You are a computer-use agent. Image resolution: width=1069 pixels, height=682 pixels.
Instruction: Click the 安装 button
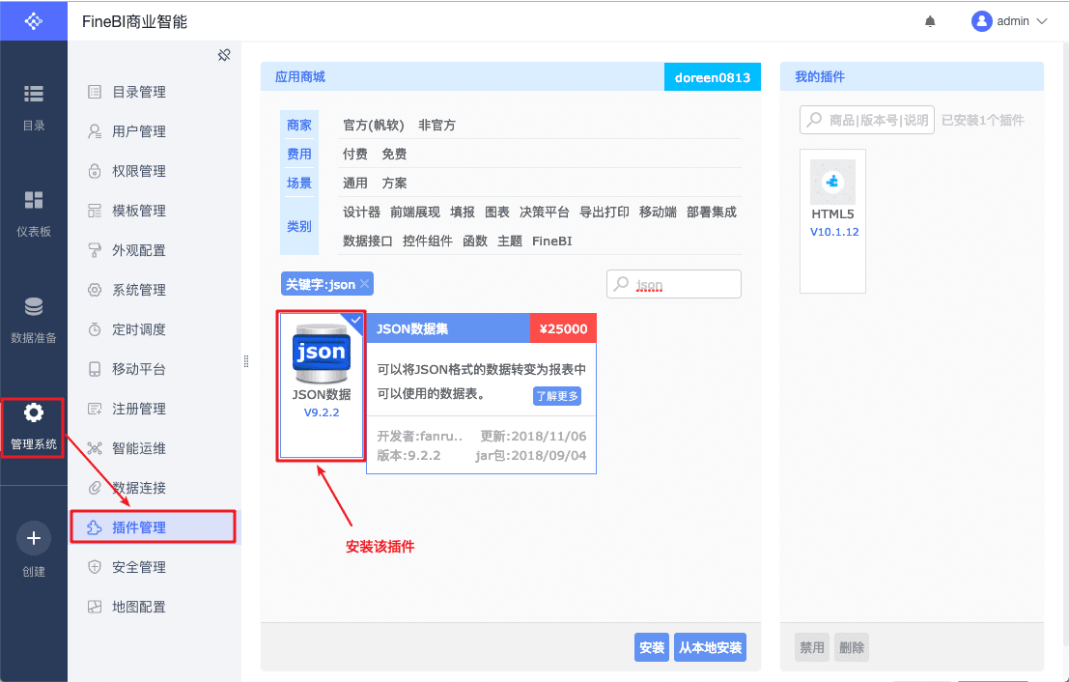tap(652, 647)
